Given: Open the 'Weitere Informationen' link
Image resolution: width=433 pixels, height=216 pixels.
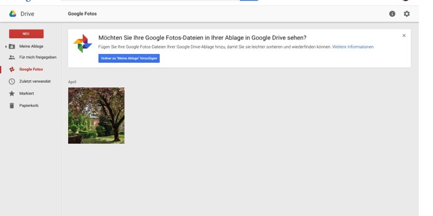Looking at the screenshot, I should click(x=353, y=47).
